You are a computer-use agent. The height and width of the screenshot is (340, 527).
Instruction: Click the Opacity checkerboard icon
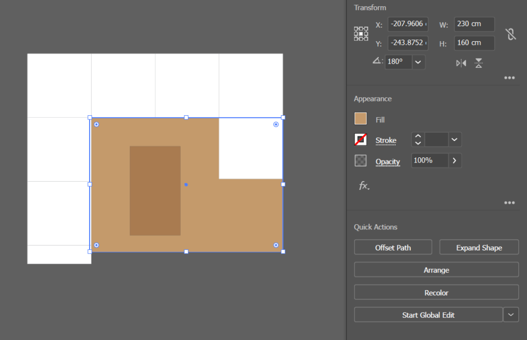point(361,161)
